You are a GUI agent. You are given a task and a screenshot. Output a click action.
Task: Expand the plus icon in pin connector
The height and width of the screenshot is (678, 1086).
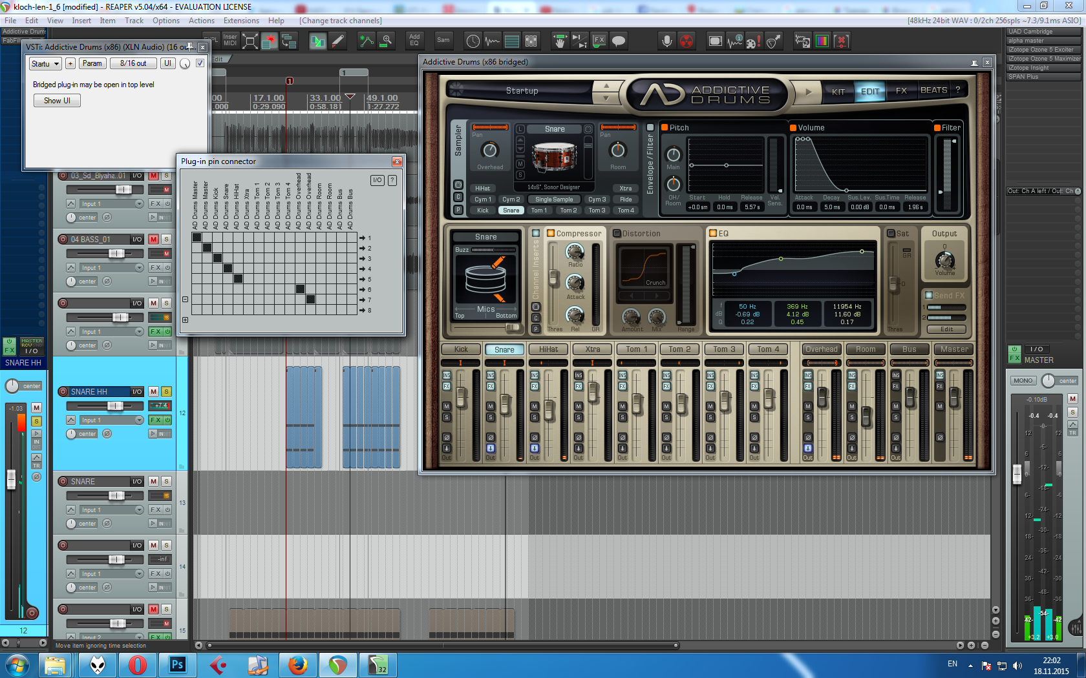pyautogui.click(x=185, y=320)
